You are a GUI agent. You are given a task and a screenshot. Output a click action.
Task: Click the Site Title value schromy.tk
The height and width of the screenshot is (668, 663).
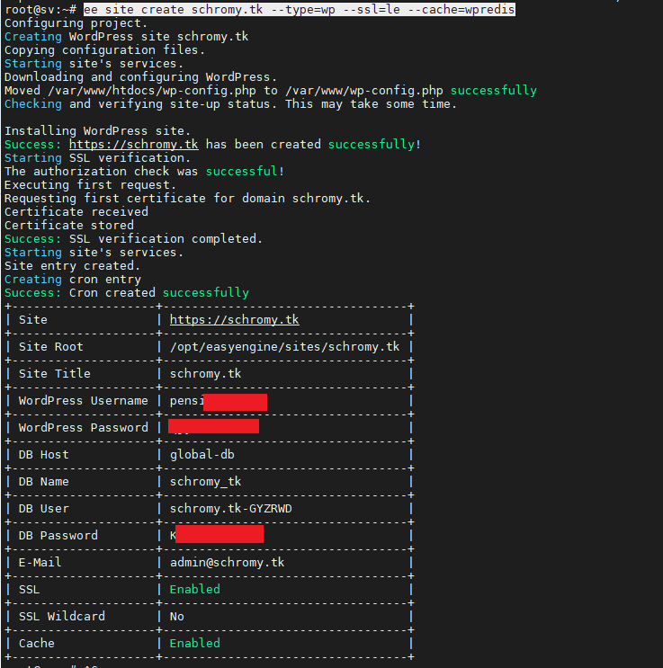pos(205,373)
